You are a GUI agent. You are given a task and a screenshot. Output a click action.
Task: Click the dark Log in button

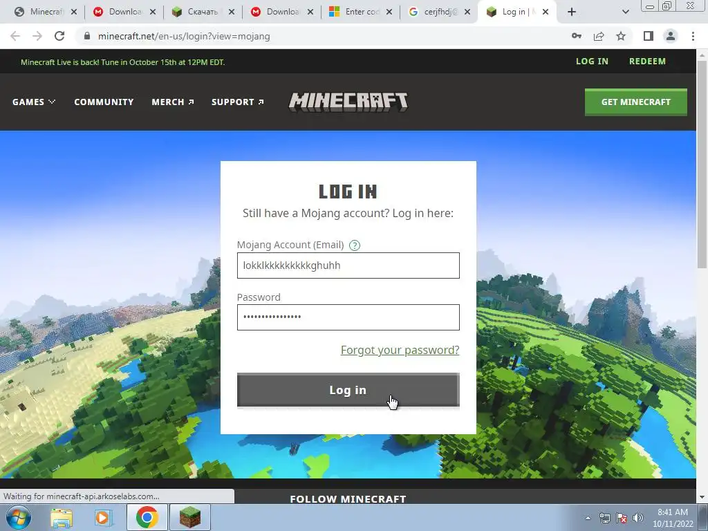point(348,390)
